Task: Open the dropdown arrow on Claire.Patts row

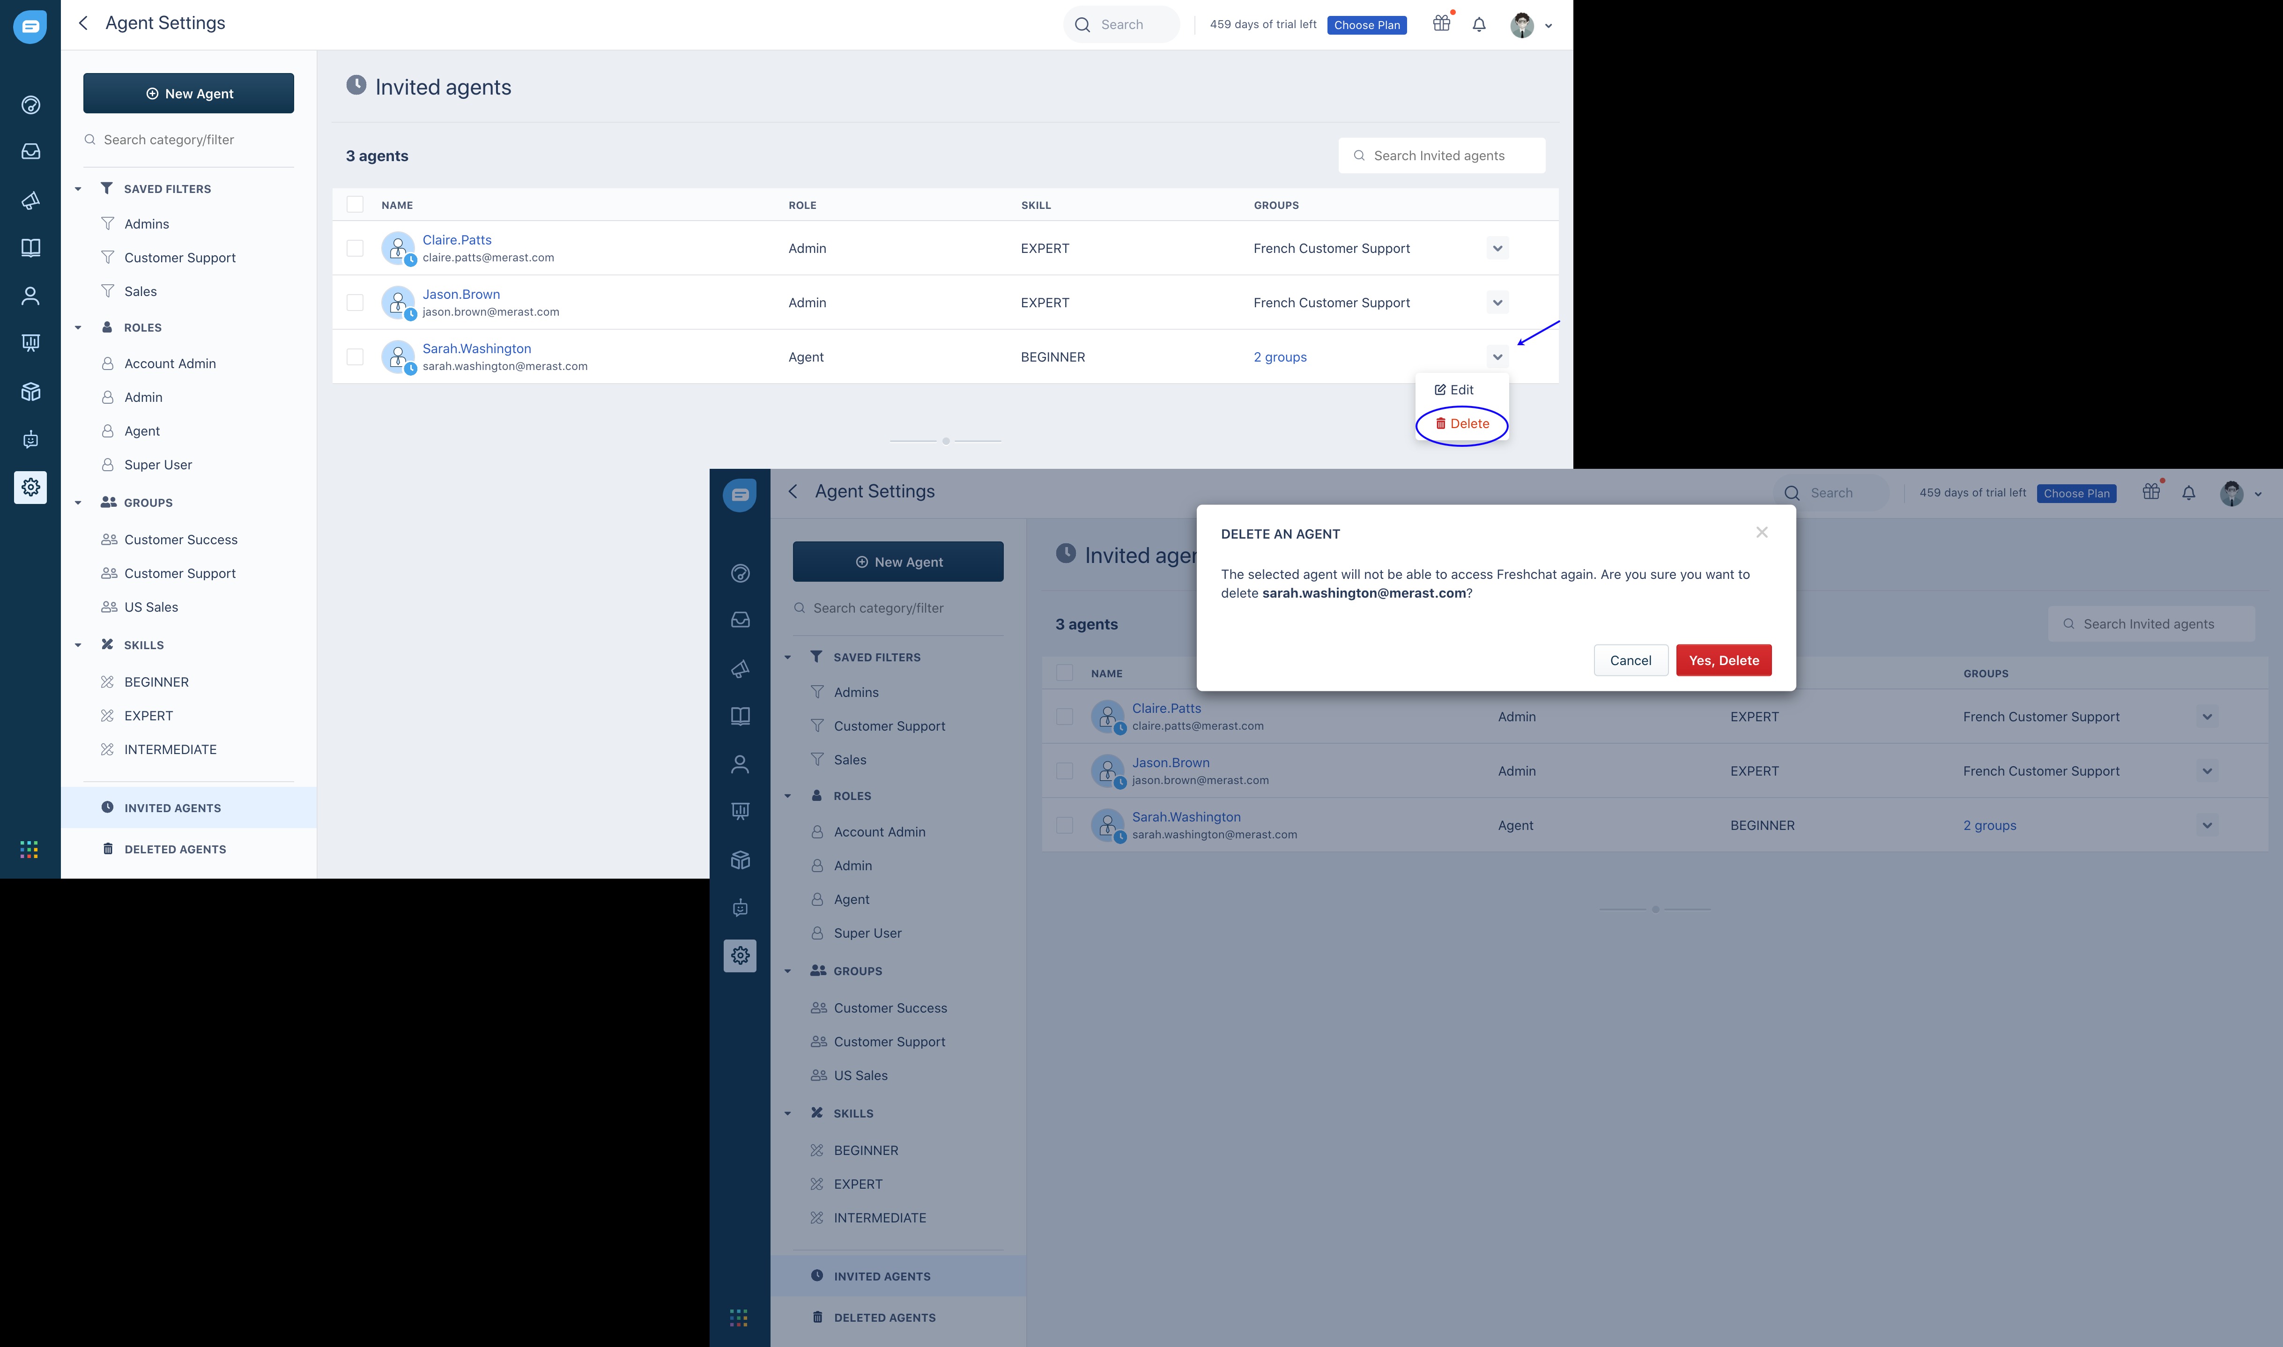Action: tap(1497, 249)
